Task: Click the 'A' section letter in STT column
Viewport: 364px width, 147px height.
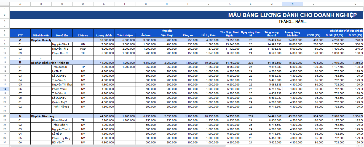Action: [x=20, y=40]
